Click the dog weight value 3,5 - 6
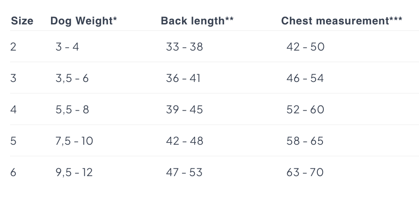 pos(72,78)
